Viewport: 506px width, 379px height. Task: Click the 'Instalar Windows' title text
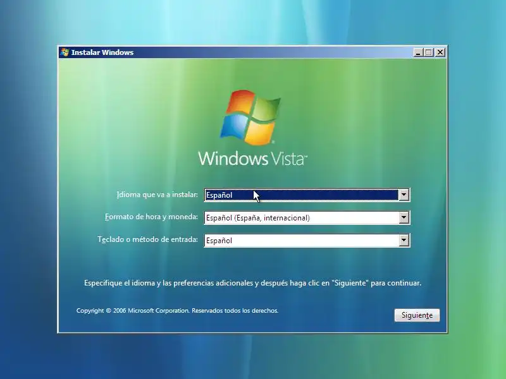click(x=102, y=52)
